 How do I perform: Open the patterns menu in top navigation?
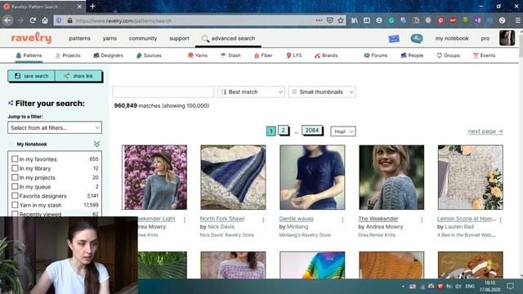pos(80,38)
